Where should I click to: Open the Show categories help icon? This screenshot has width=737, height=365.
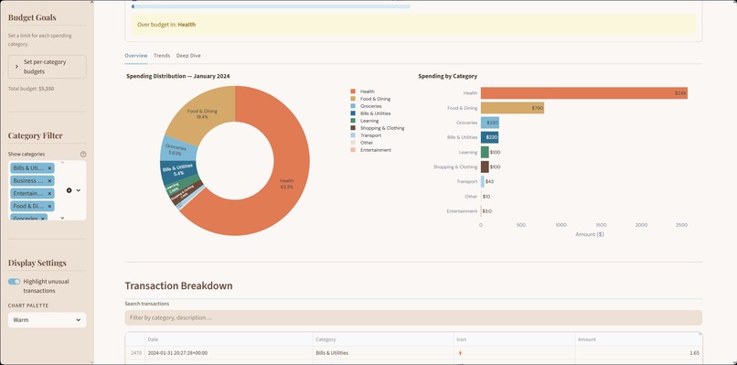coord(83,154)
